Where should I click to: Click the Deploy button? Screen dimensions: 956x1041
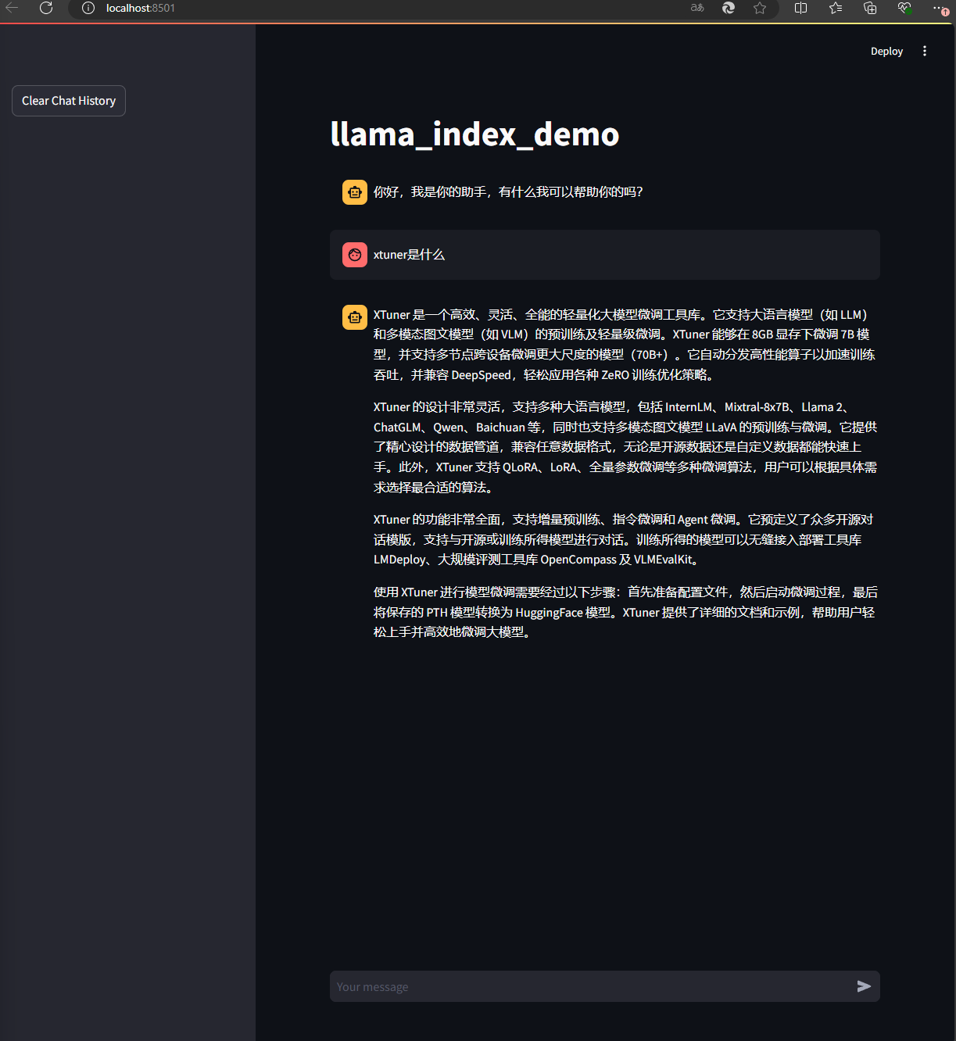click(x=886, y=51)
